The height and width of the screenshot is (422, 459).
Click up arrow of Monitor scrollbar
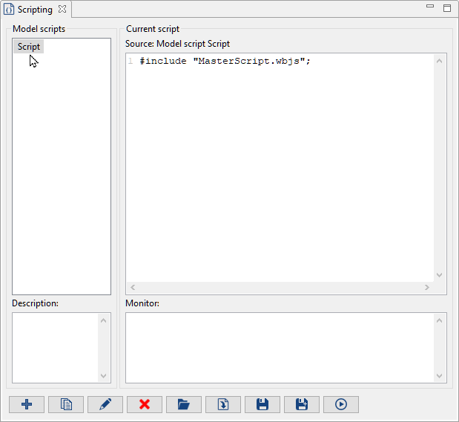click(x=440, y=320)
